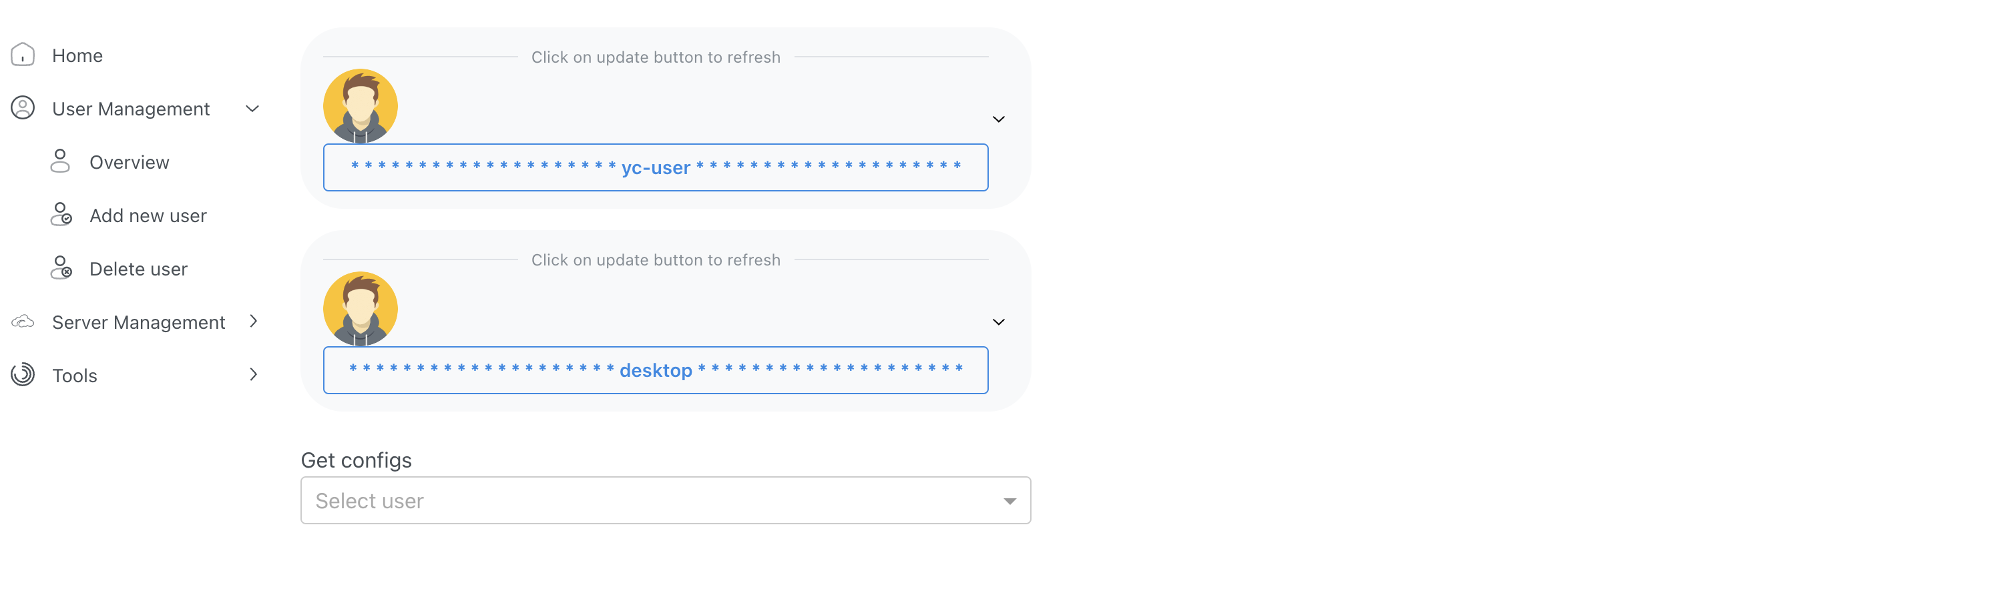Click the Delete user icon
This screenshot has height=607, width=2011.
point(61,267)
